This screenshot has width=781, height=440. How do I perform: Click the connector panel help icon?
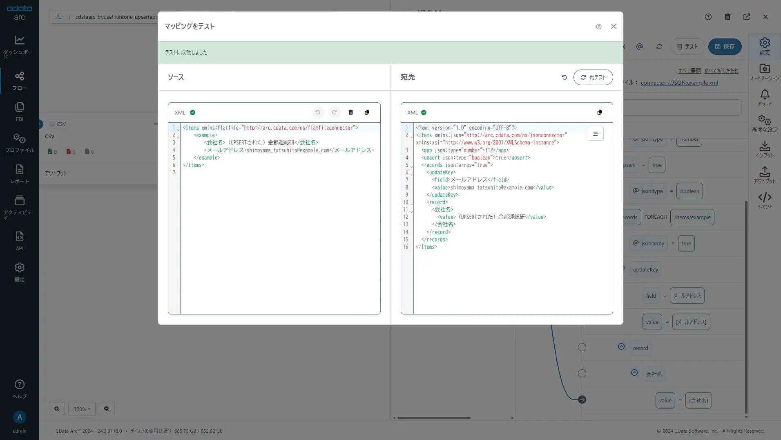coord(708,17)
